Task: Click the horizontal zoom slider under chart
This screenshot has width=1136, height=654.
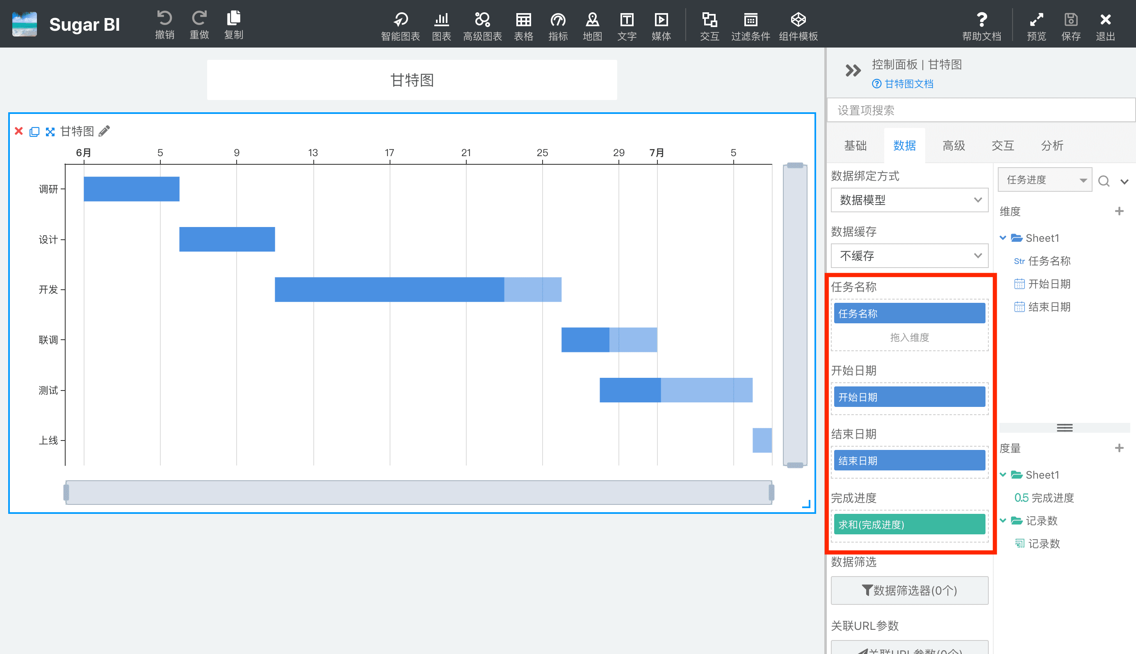Action: tap(419, 492)
